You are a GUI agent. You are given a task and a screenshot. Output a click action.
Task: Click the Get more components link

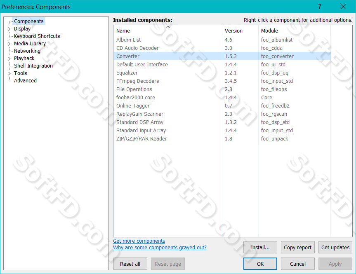point(139,241)
